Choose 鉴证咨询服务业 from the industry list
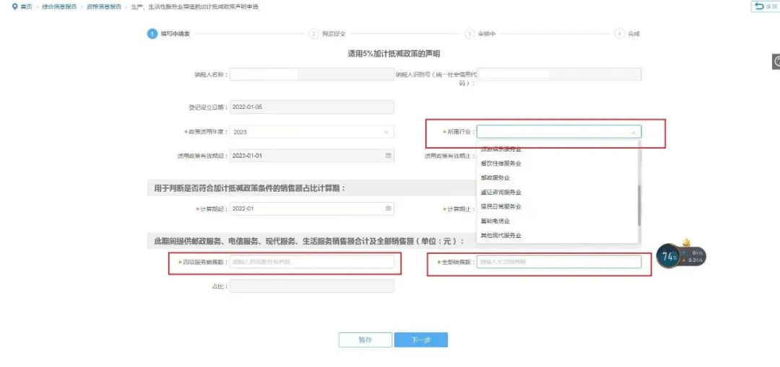780x367 pixels. coord(557,193)
